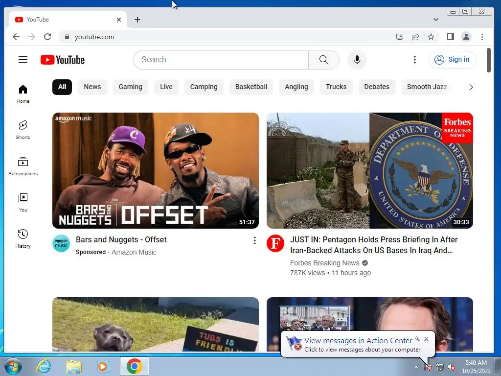
Task: Open History from sidebar
Action: (23, 238)
